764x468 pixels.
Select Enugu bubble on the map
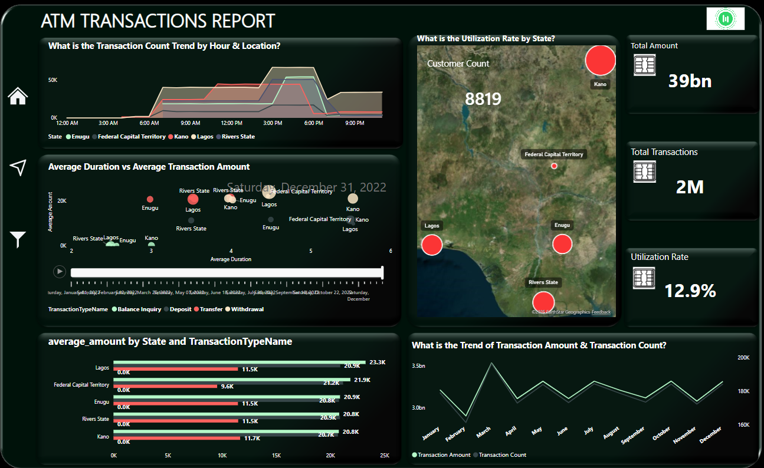pyautogui.click(x=562, y=243)
